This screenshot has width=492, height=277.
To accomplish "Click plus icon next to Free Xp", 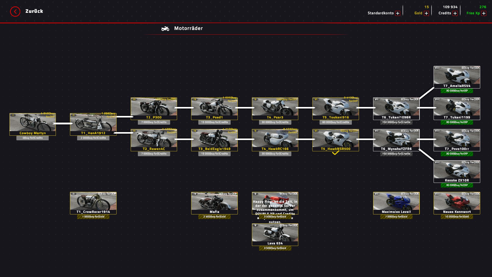I will [x=484, y=13].
